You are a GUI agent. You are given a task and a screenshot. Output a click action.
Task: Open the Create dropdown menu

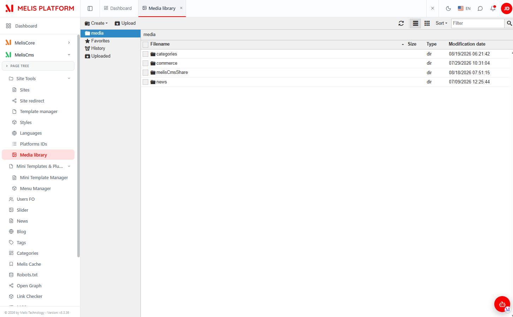96,23
